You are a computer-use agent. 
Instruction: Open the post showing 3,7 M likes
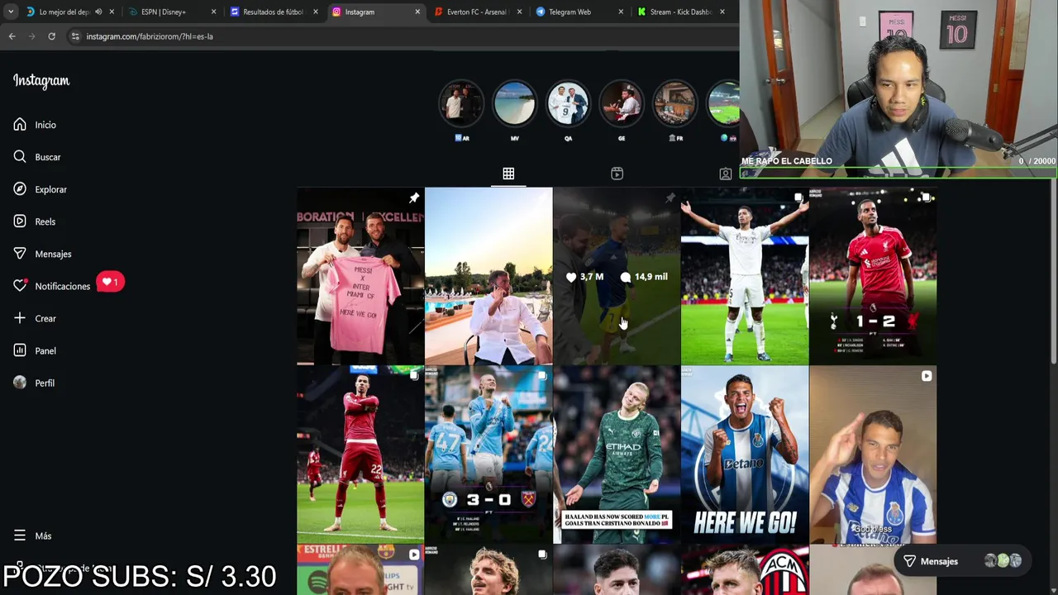[617, 276]
